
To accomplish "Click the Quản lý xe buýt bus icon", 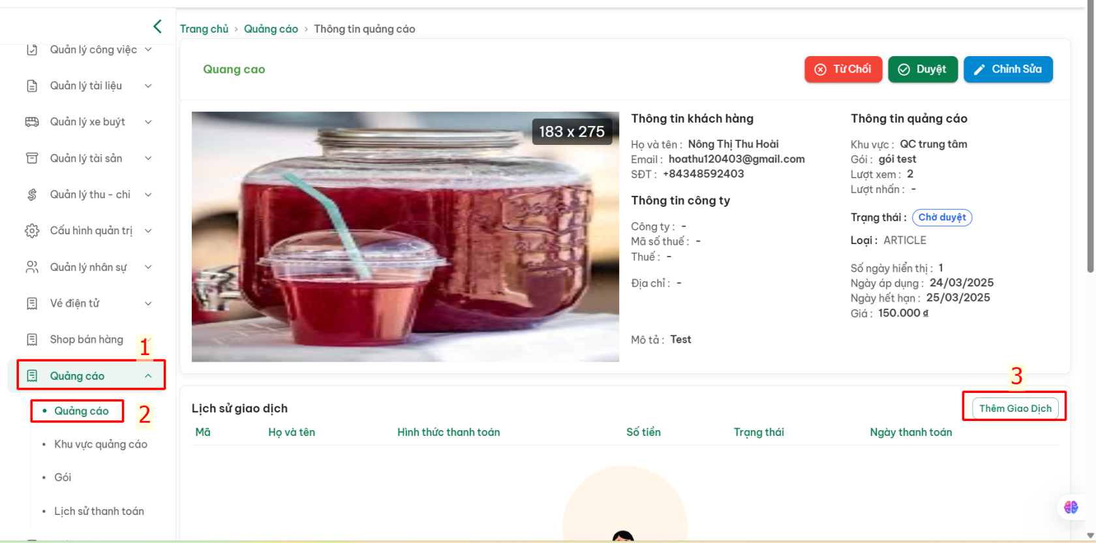I will pyautogui.click(x=32, y=122).
